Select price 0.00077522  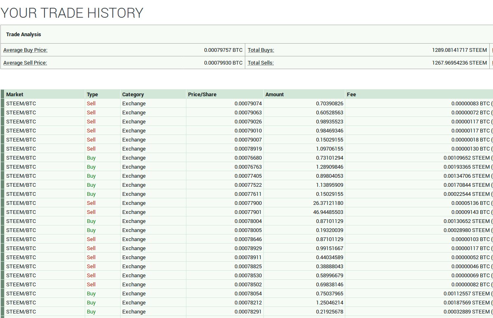[248, 185]
